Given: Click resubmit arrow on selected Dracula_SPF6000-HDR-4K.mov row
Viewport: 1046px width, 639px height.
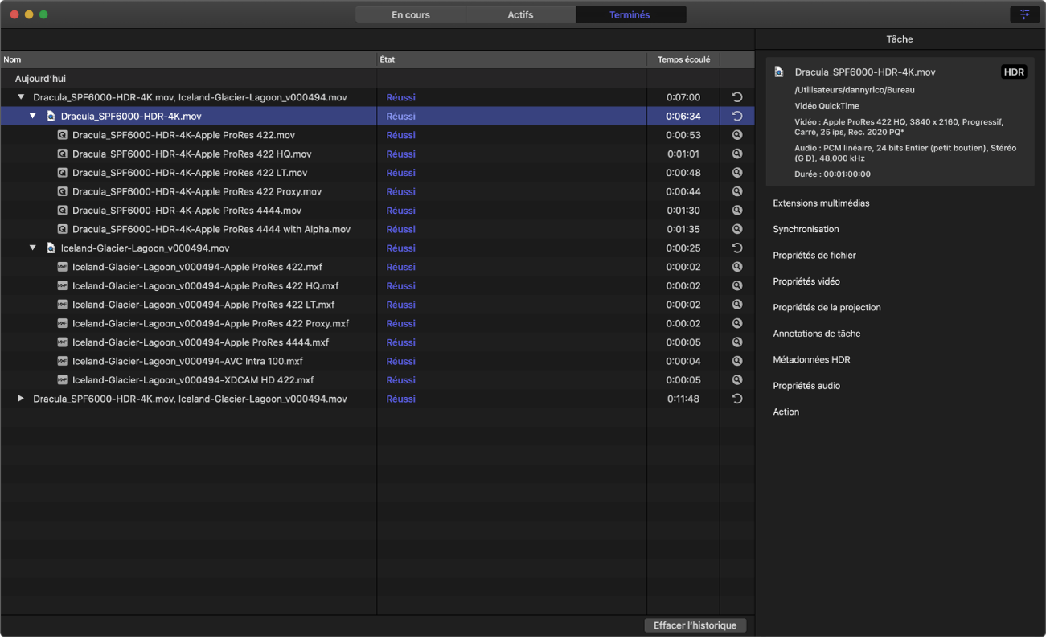Looking at the screenshot, I should click(x=736, y=117).
